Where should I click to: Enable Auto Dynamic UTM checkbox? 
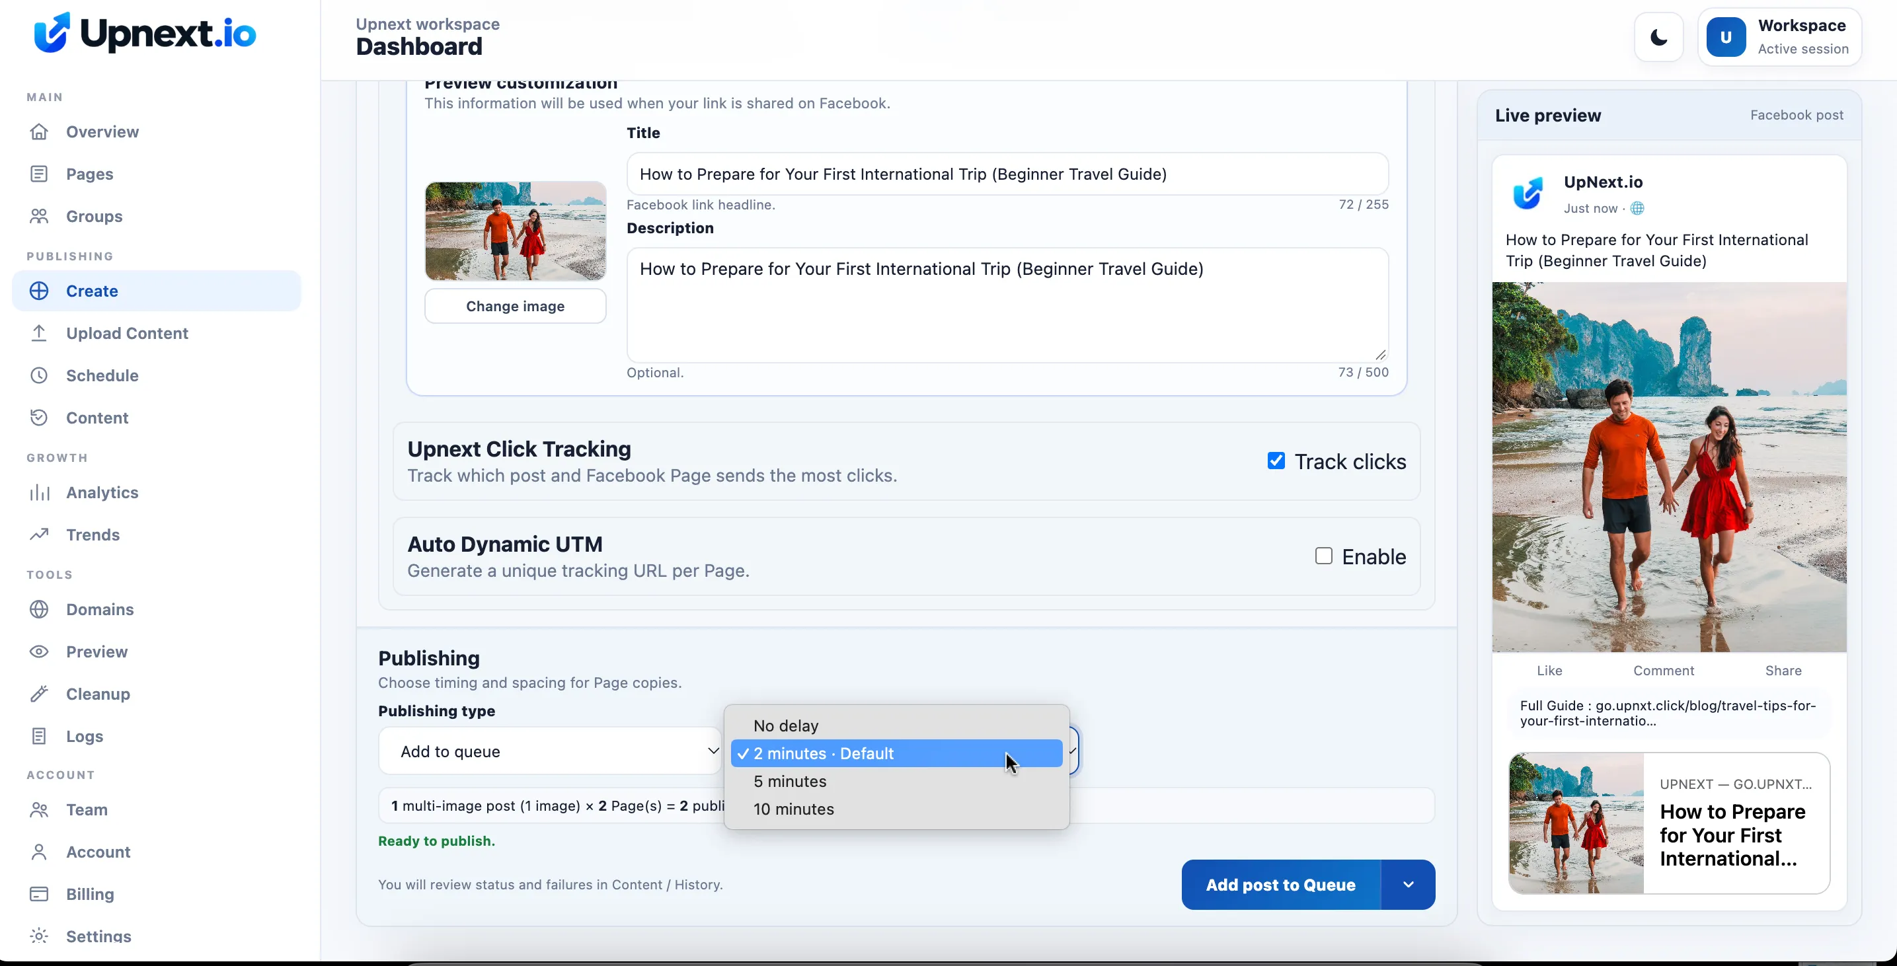1323,556
